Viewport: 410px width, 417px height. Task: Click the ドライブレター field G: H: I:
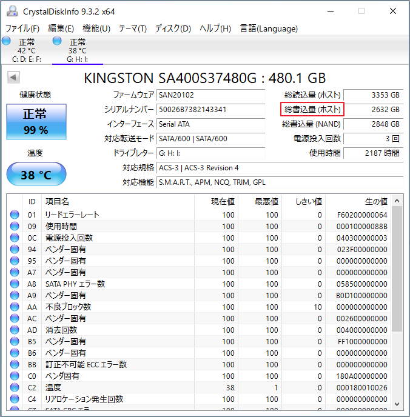210,153
